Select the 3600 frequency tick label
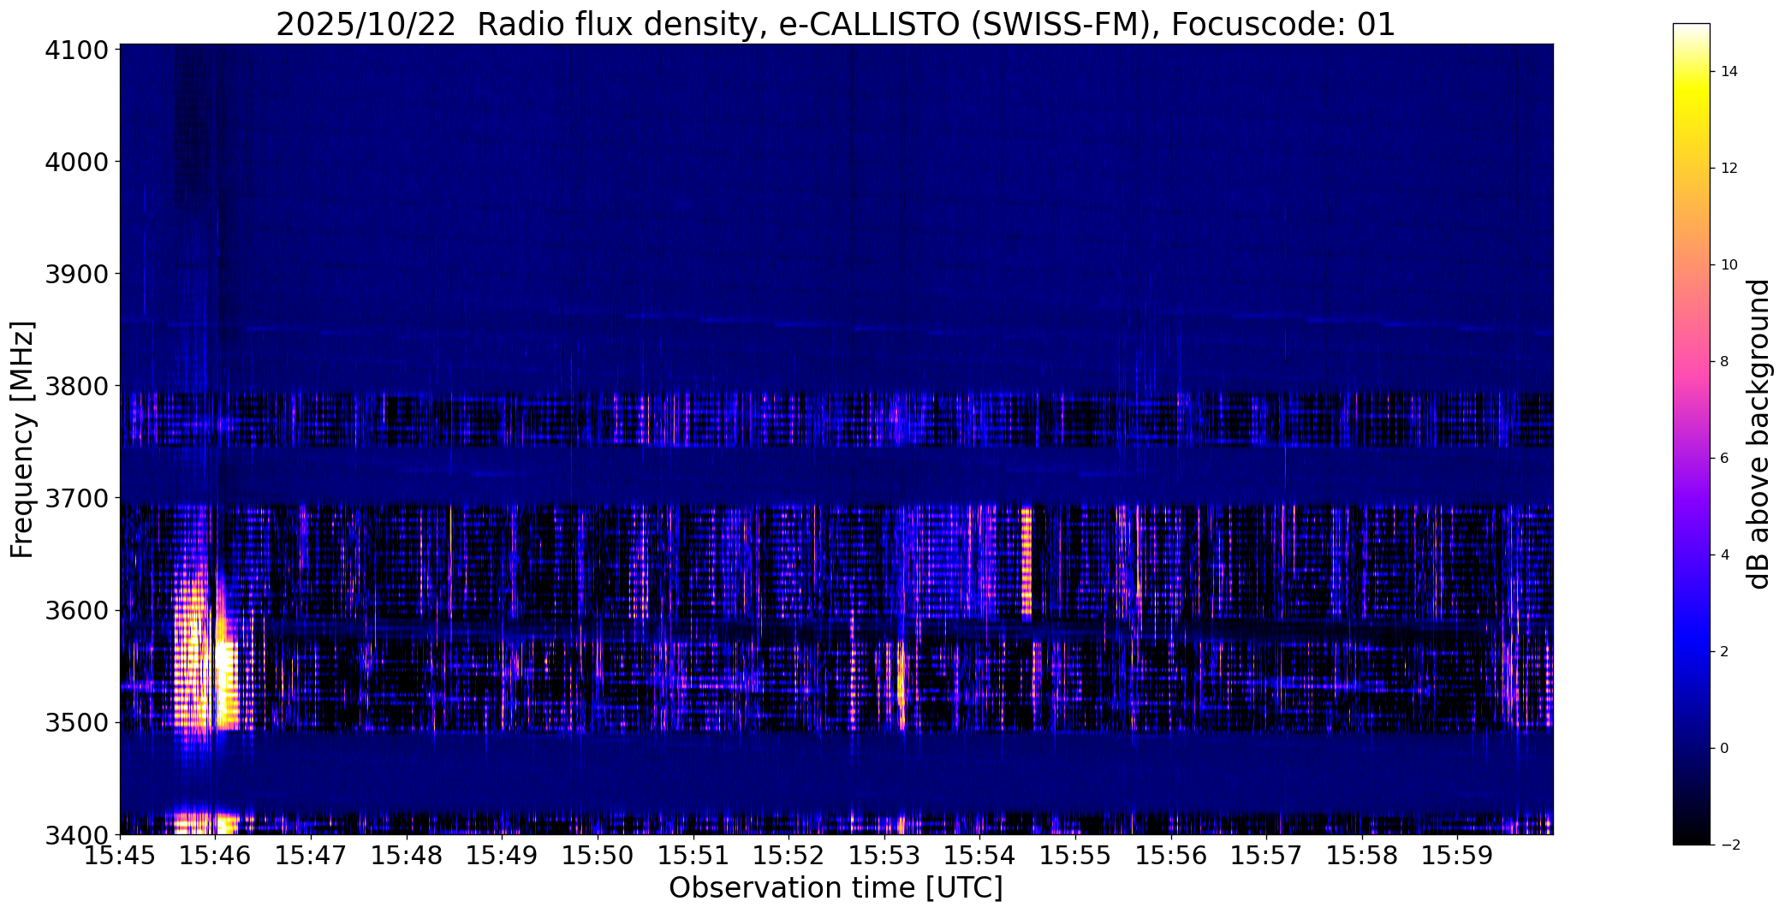Screen dimensions: 1785x913 point(76,611)
